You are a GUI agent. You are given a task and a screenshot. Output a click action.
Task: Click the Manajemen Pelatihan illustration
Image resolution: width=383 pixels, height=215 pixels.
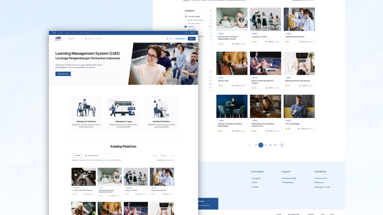[86, 108]
